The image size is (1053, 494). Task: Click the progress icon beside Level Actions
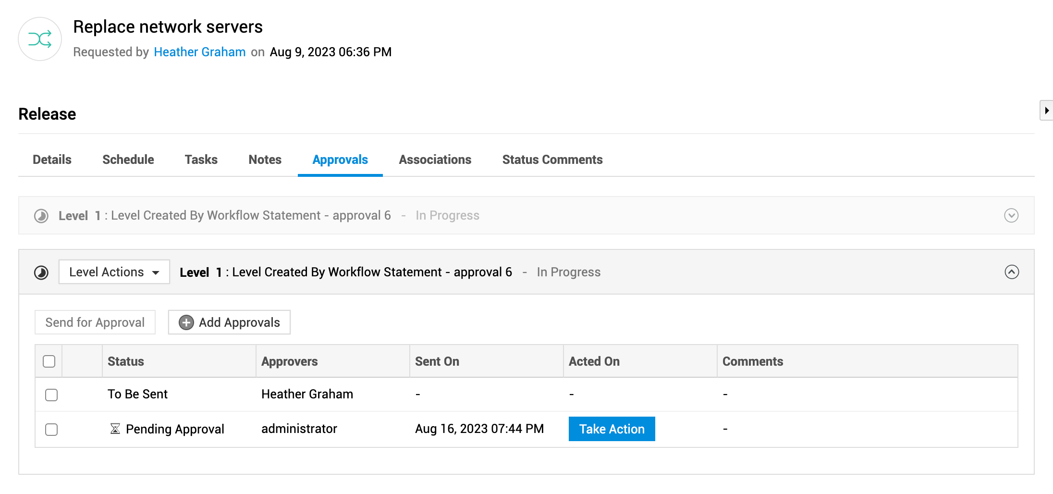[41, 272]
